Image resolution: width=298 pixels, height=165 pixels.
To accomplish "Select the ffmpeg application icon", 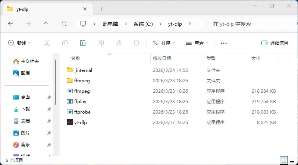I will tap(70, 91).
